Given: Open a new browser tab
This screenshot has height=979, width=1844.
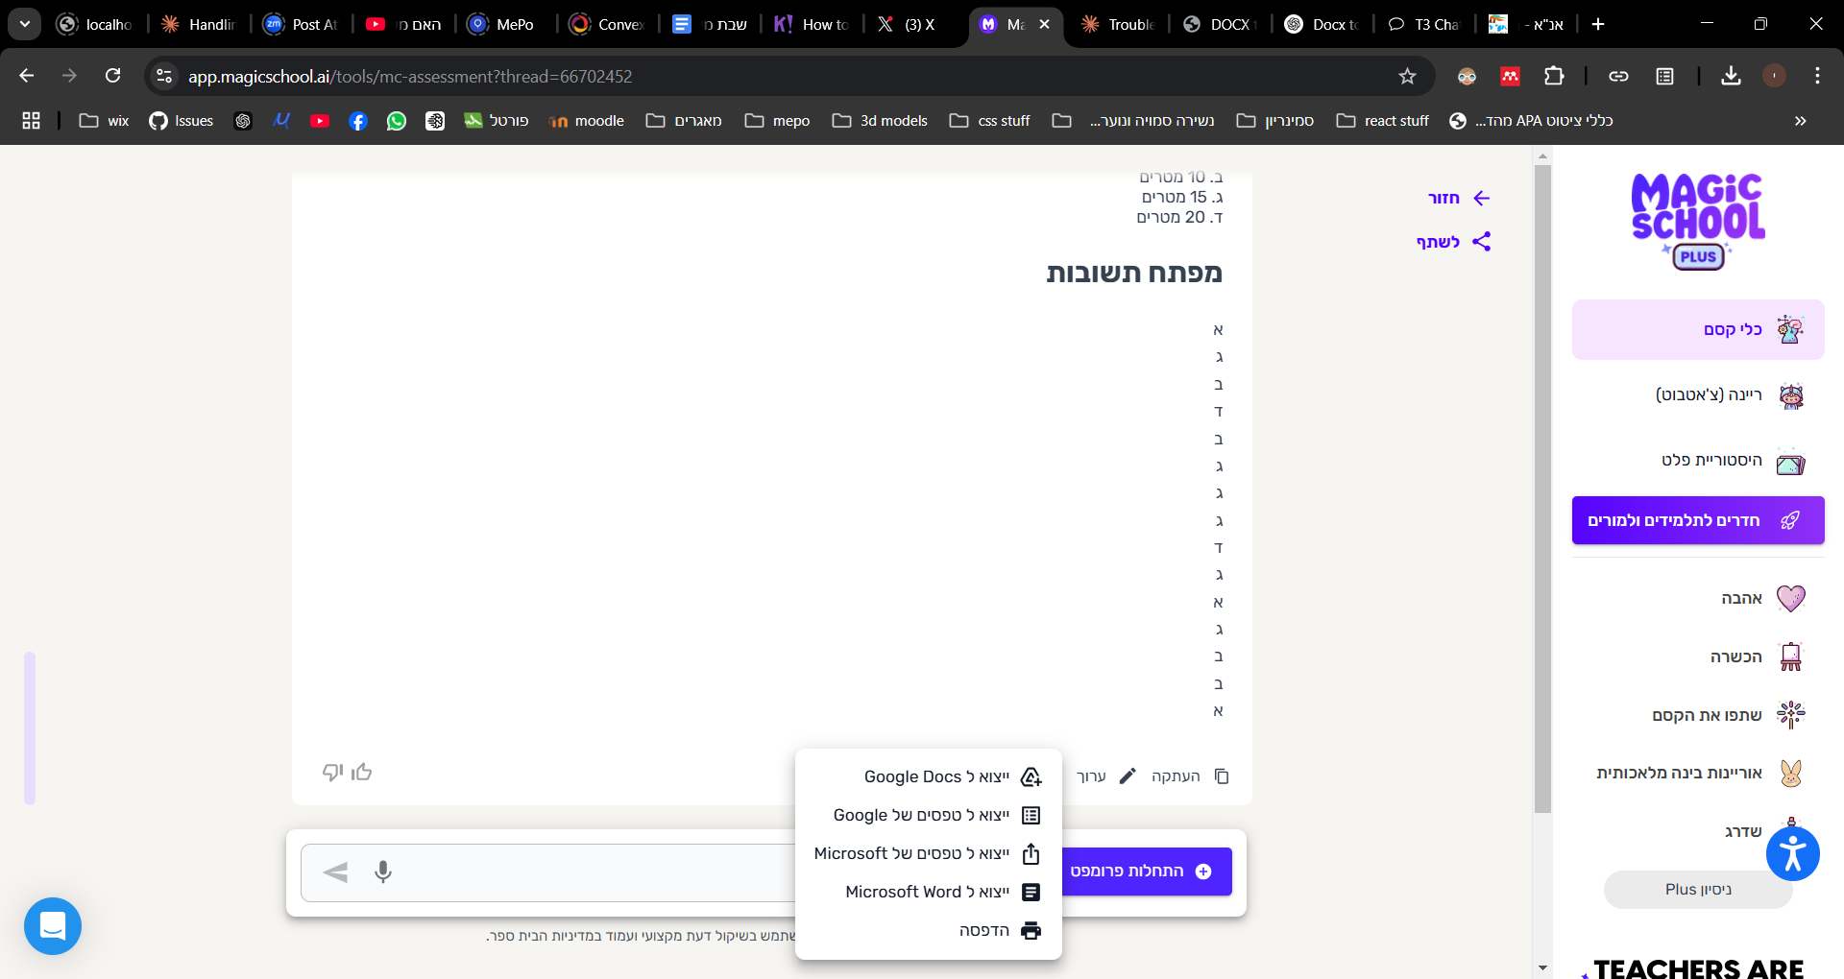Looking at the screenshot, I should (x=1598, y=24).
